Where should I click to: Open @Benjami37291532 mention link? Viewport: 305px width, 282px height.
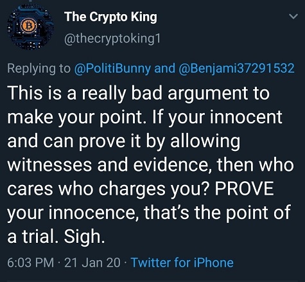coord(236,69)
